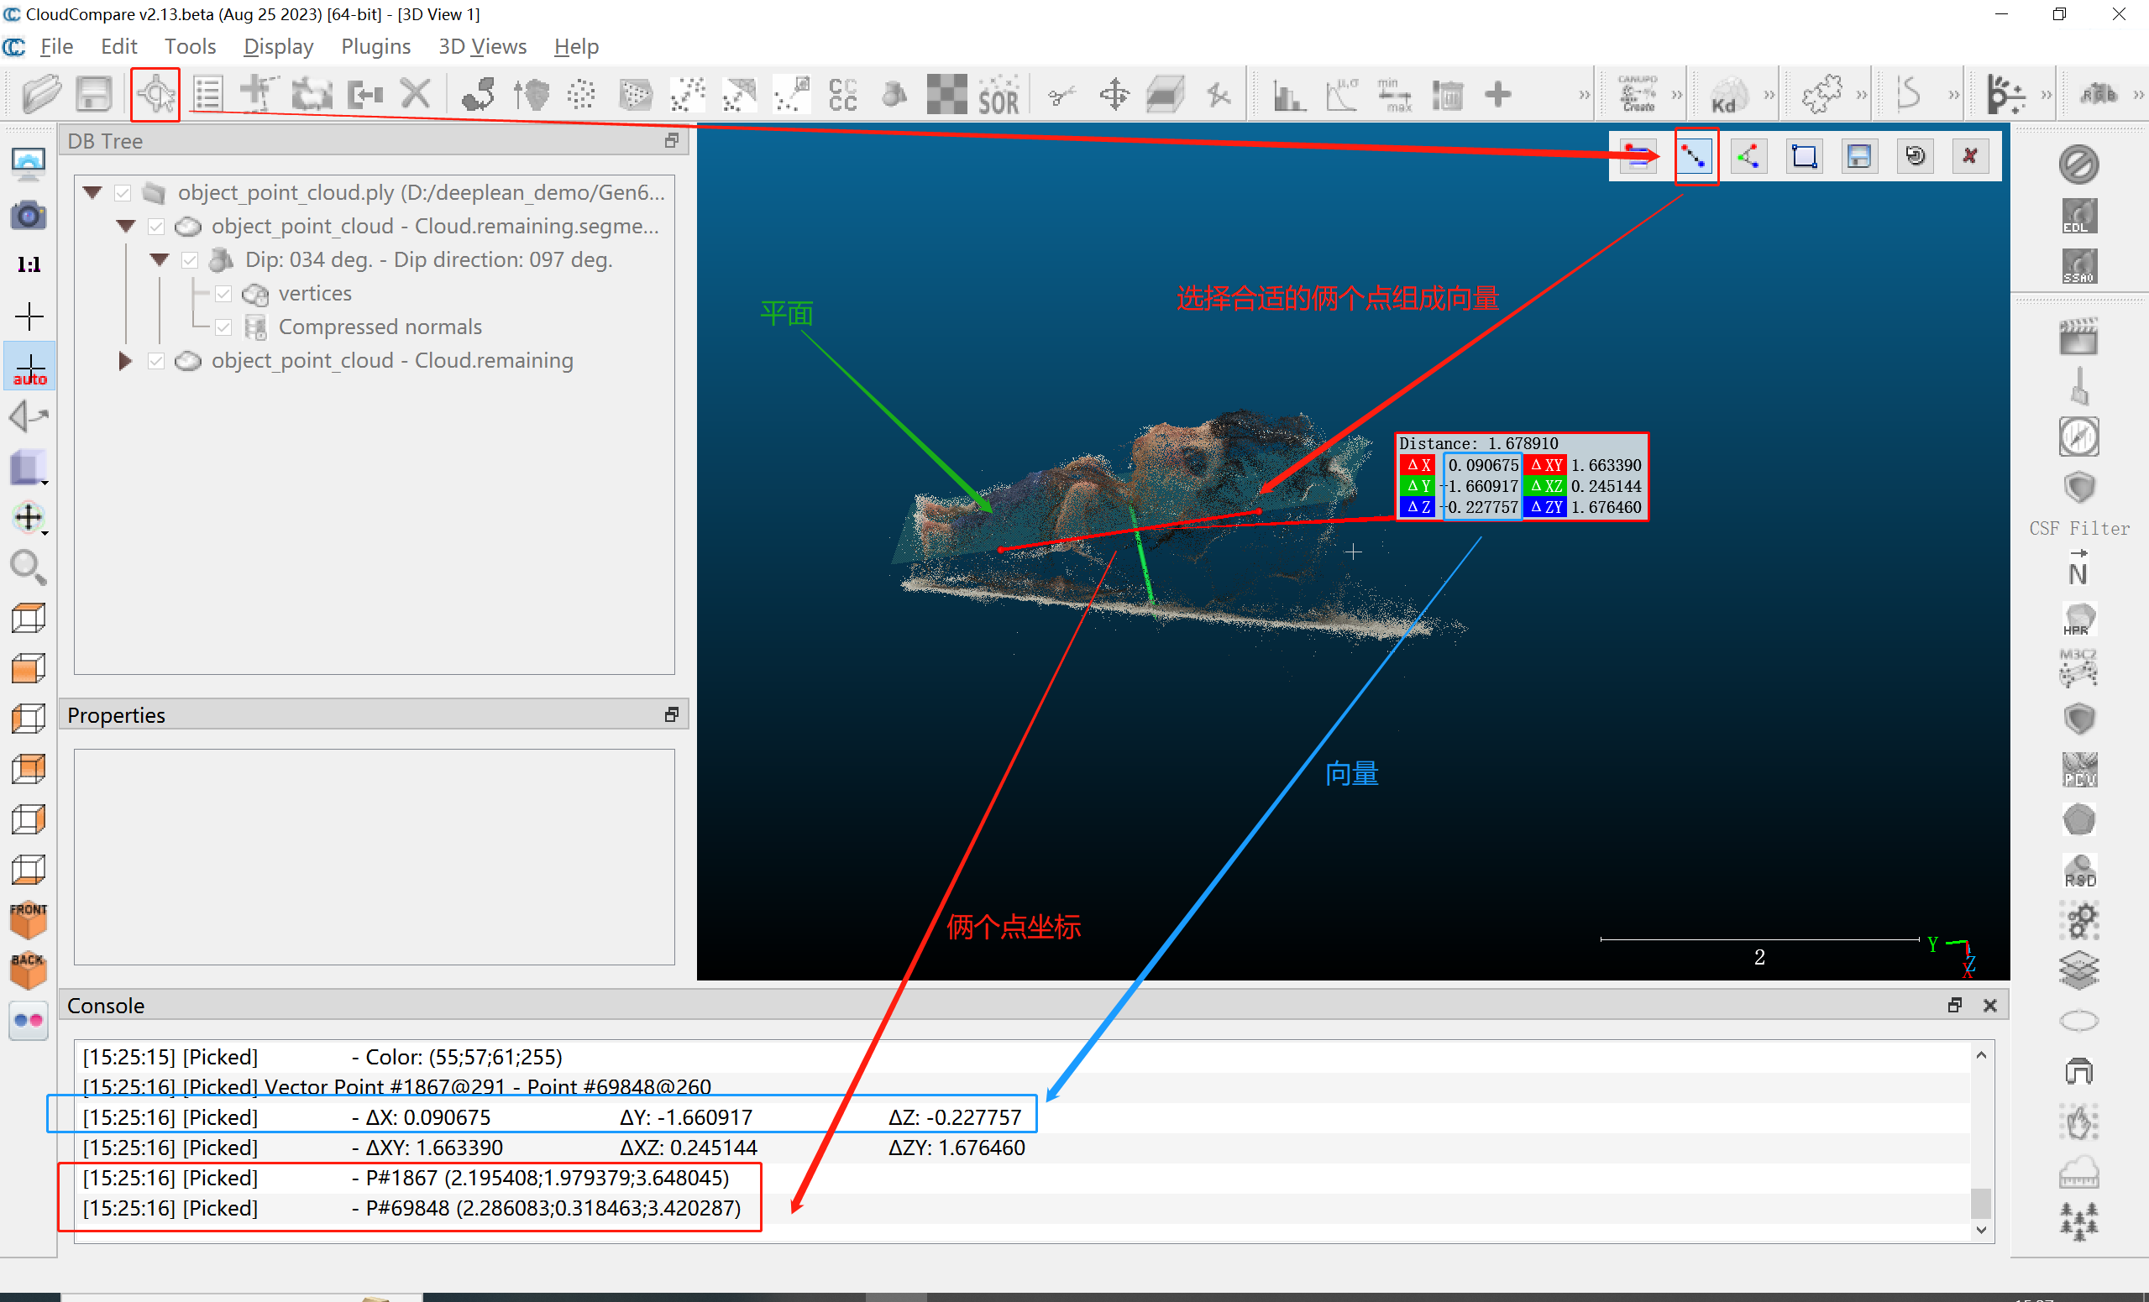The image size is (2149, 1302).
Task: Open the Show histogram icon
Action: click(1288, 94)
